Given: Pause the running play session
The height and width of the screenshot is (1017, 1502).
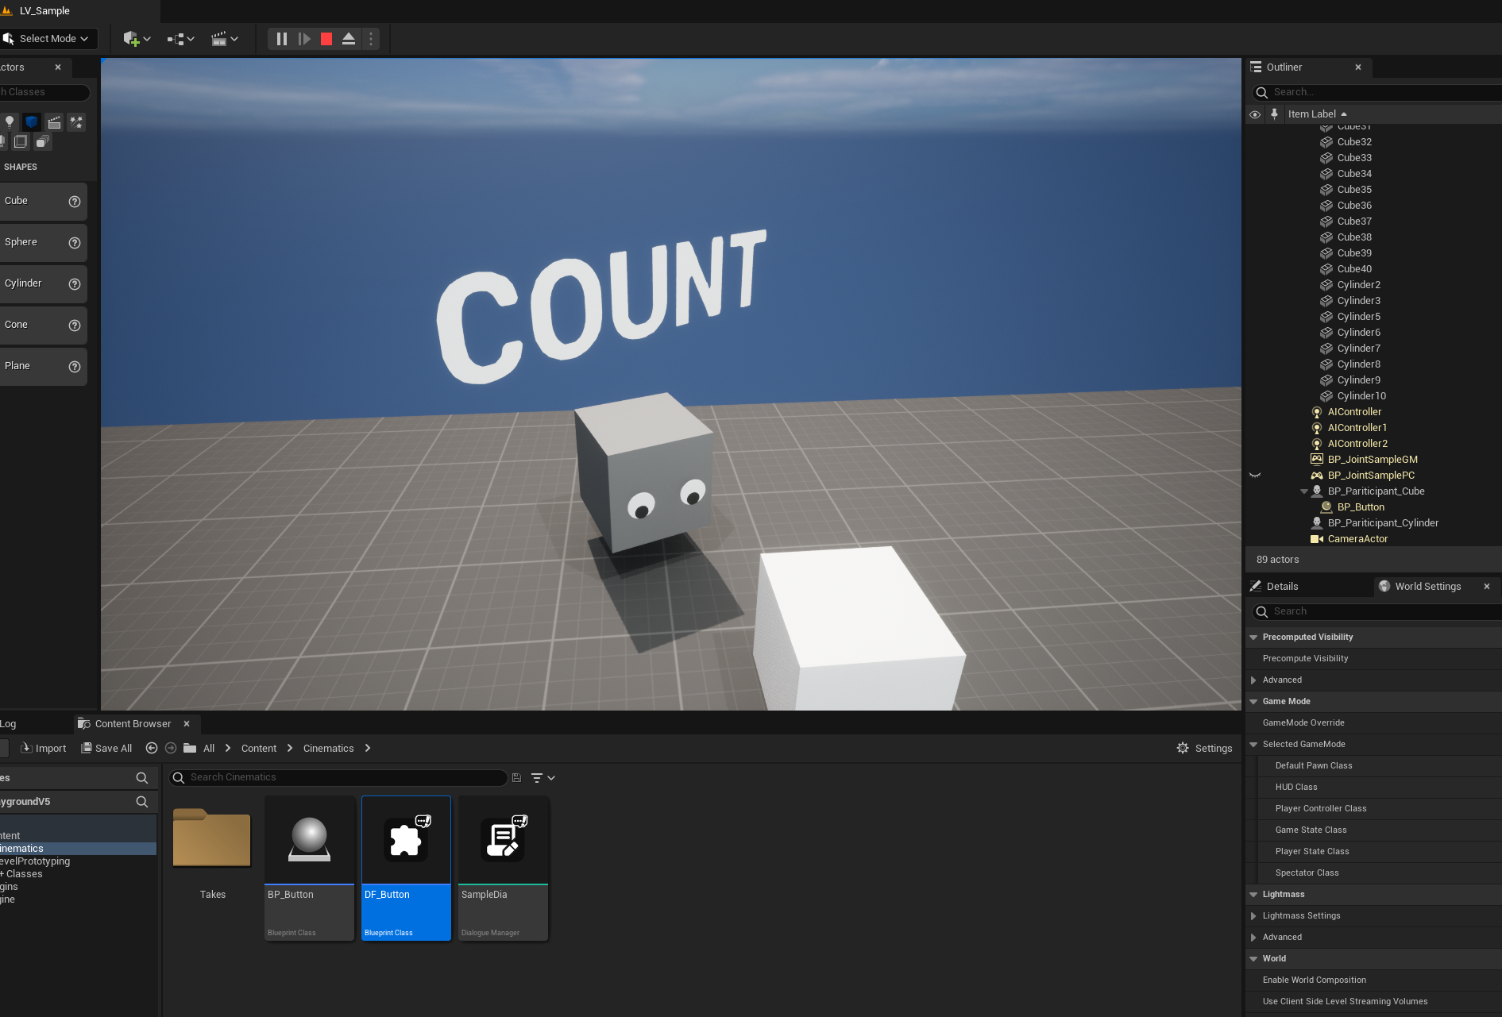Looking at the screenshot, I should 282,39.
